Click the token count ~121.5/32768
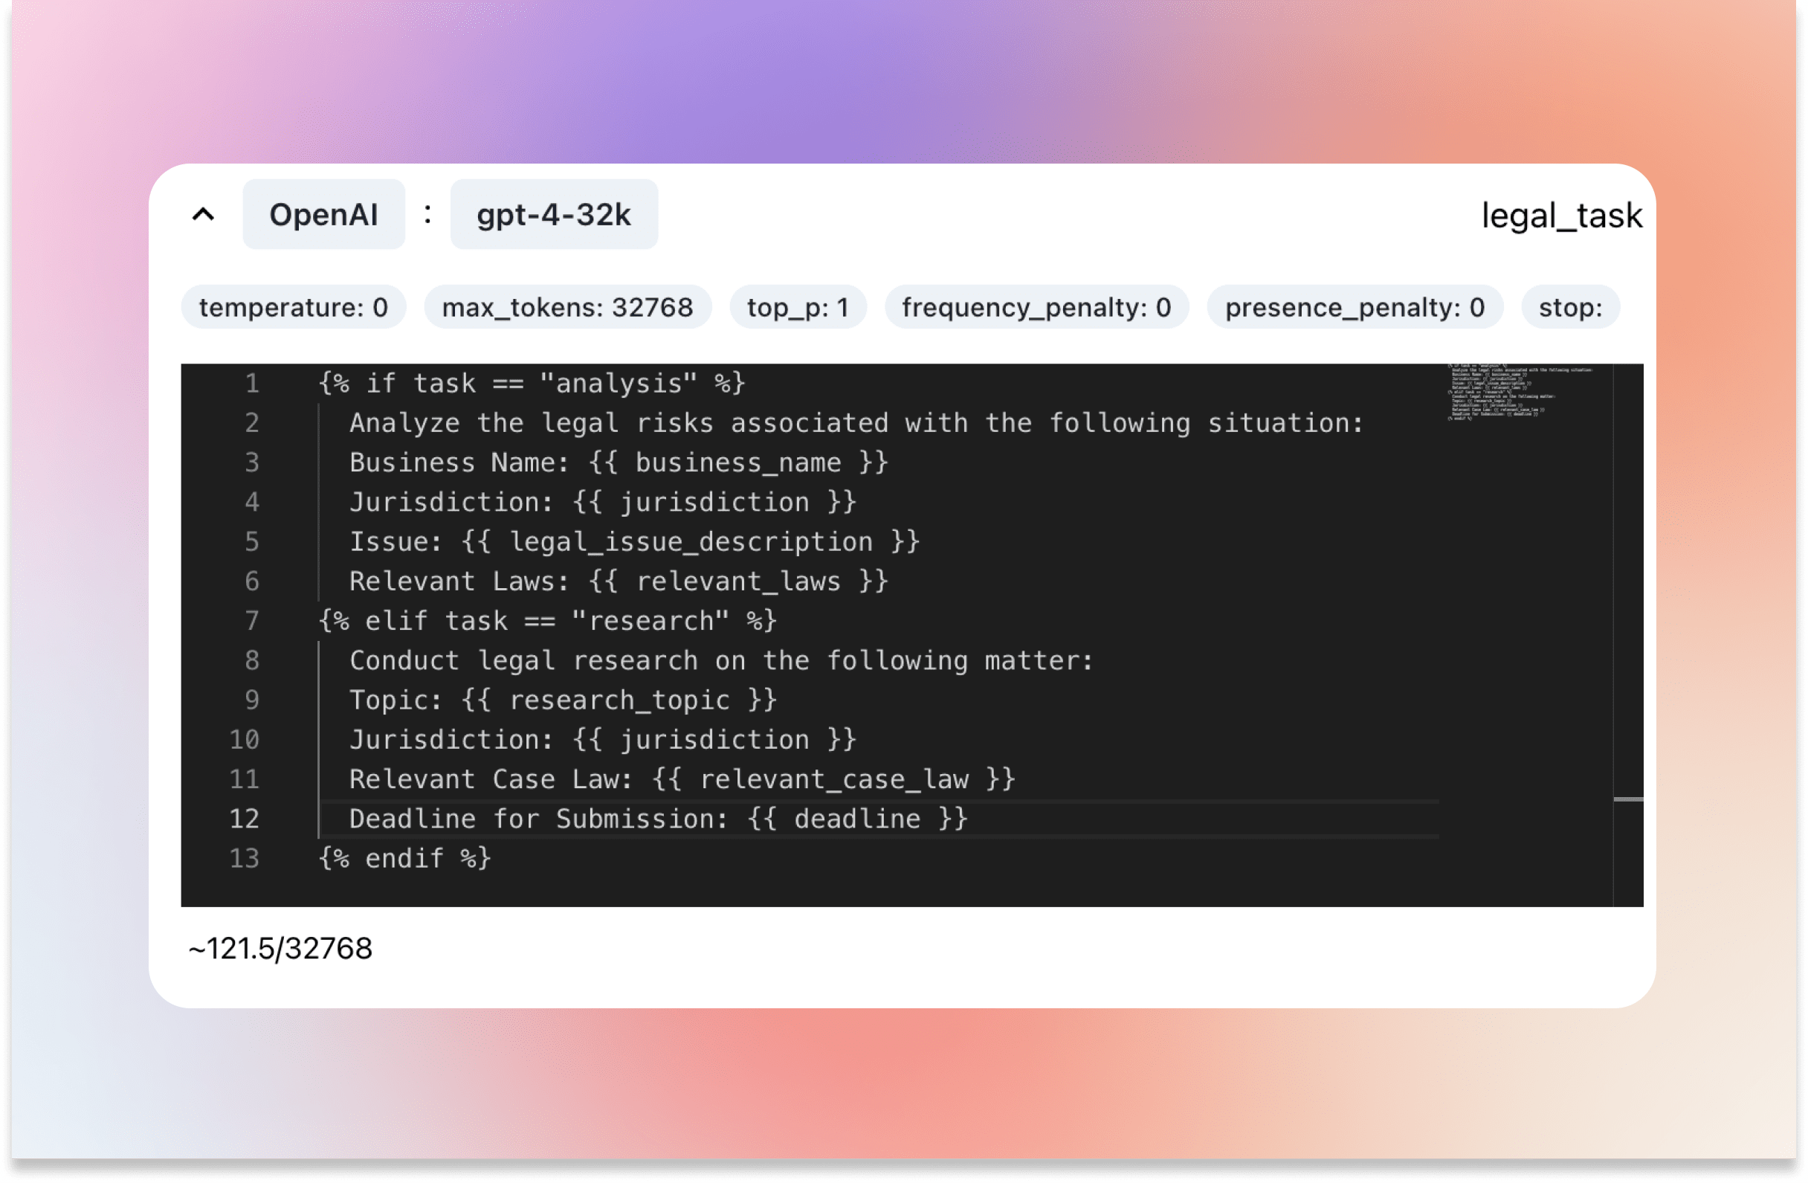Screen dimensions: 1808x1183 [x=280, y=948]
